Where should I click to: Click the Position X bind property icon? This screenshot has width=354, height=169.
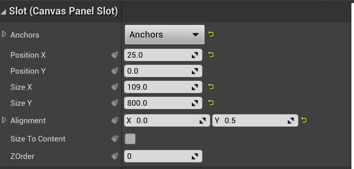tap(115, 55)
